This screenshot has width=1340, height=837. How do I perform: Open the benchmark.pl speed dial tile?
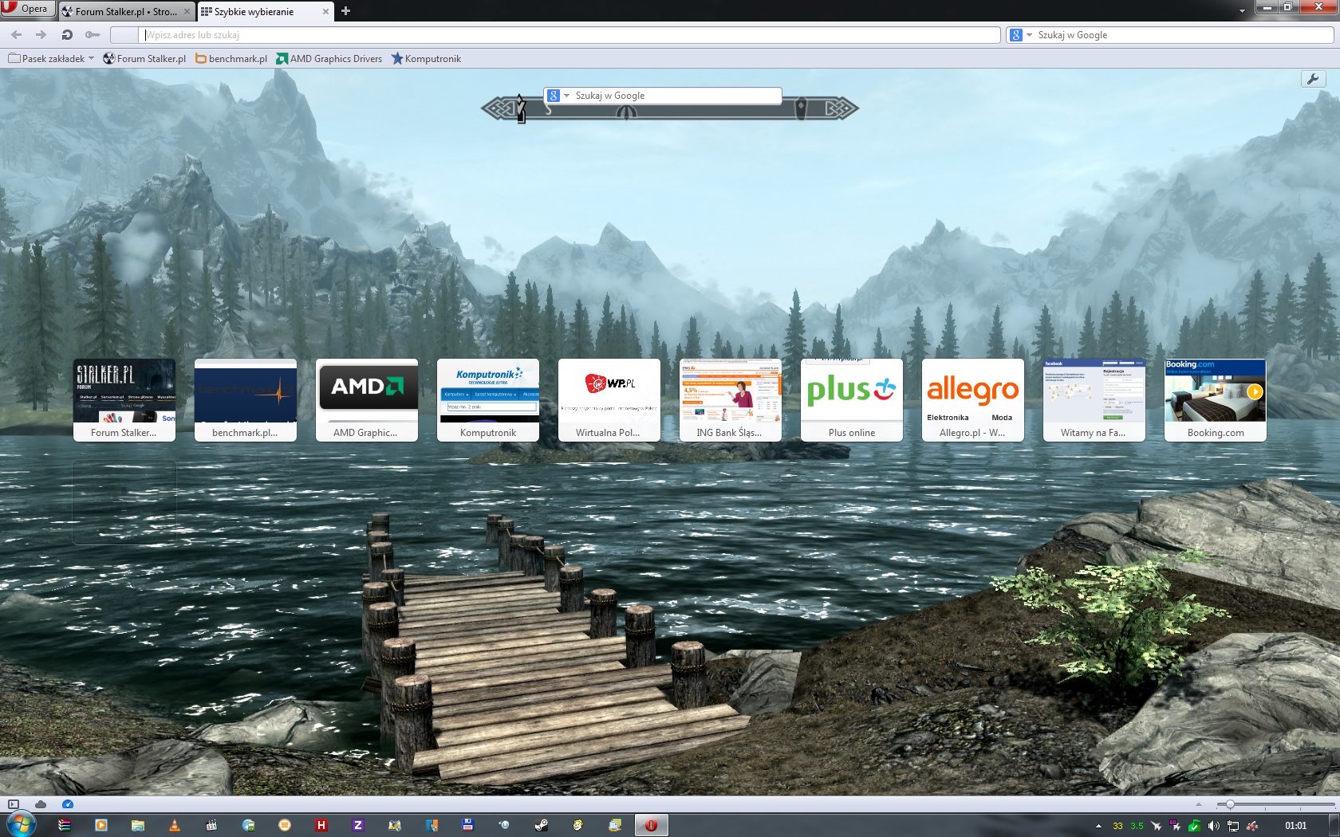[x=246, y=400]
